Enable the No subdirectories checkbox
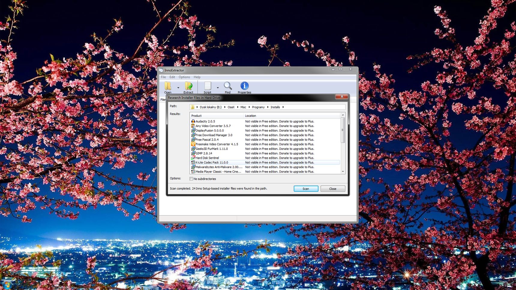Viewport: 516px width, 290px height. (191, 179)
